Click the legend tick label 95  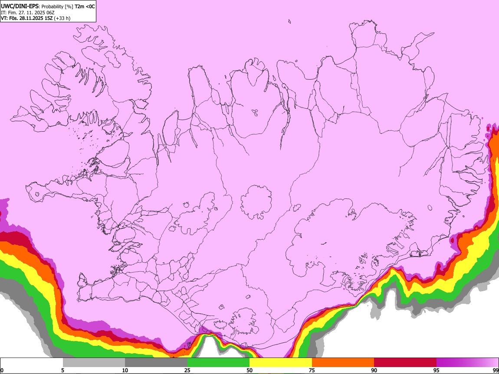point(437,370)
